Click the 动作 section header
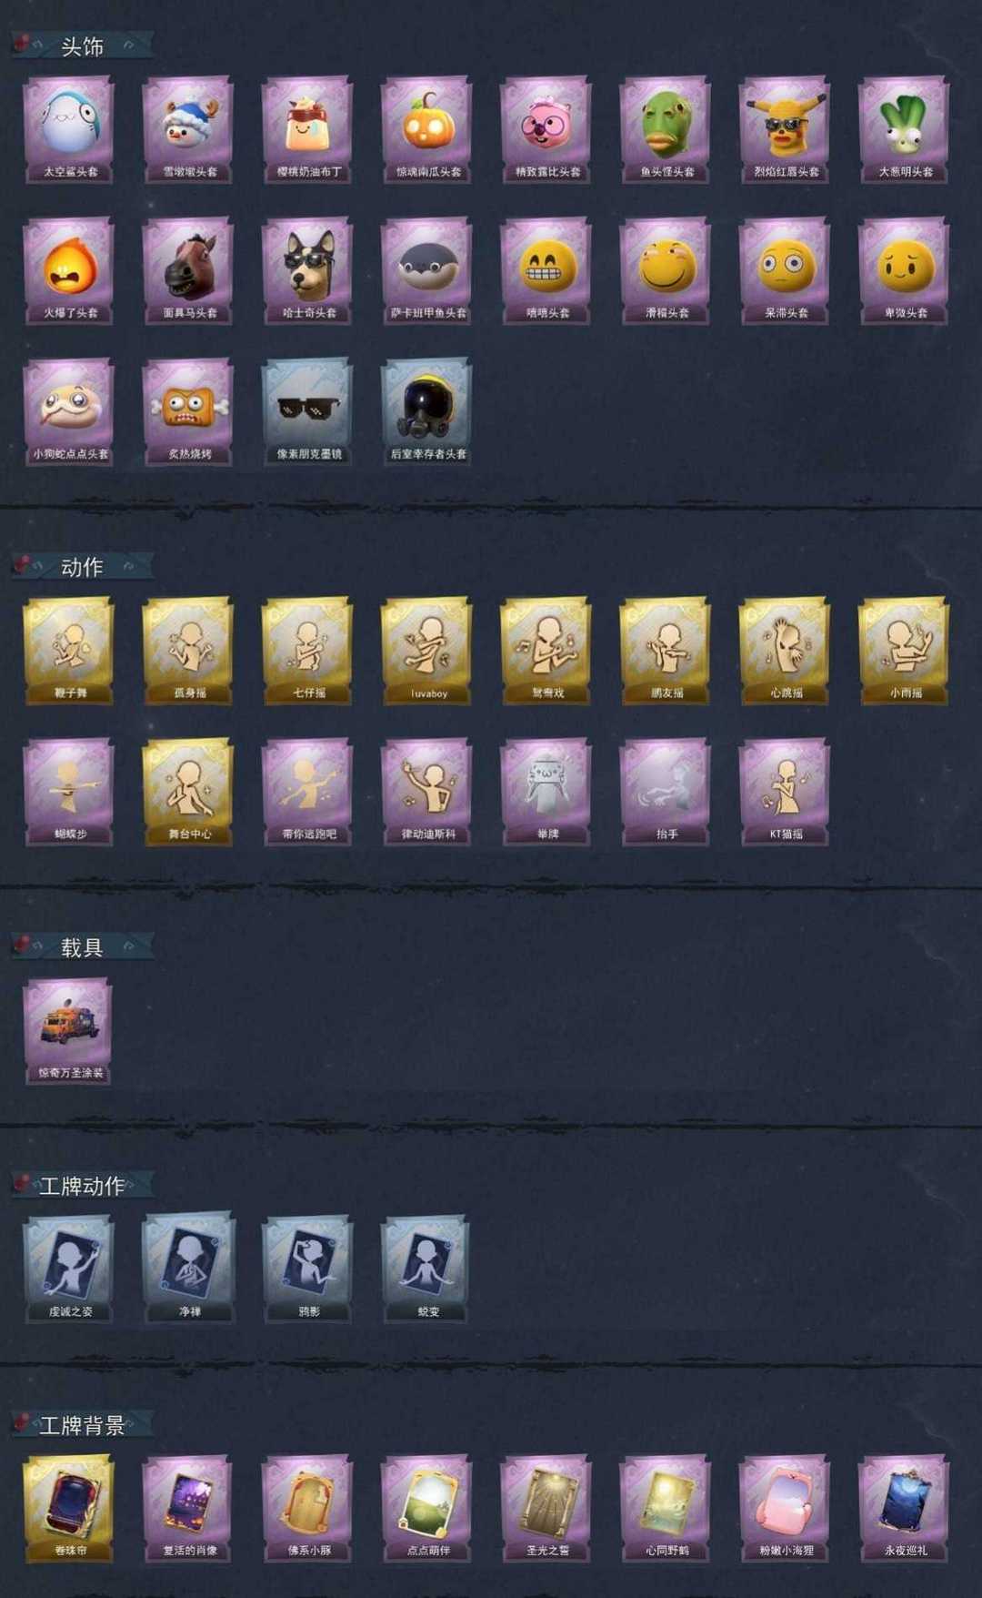 [x=81, y=566]
